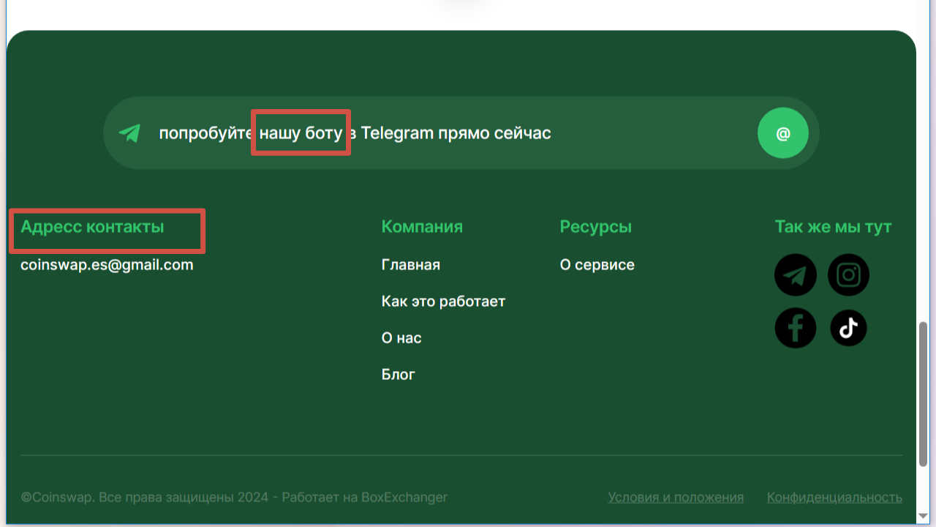Click the Telegram bot banner text
The height and width of the screenshot is (527, 936).
click(x=355, y=133)
